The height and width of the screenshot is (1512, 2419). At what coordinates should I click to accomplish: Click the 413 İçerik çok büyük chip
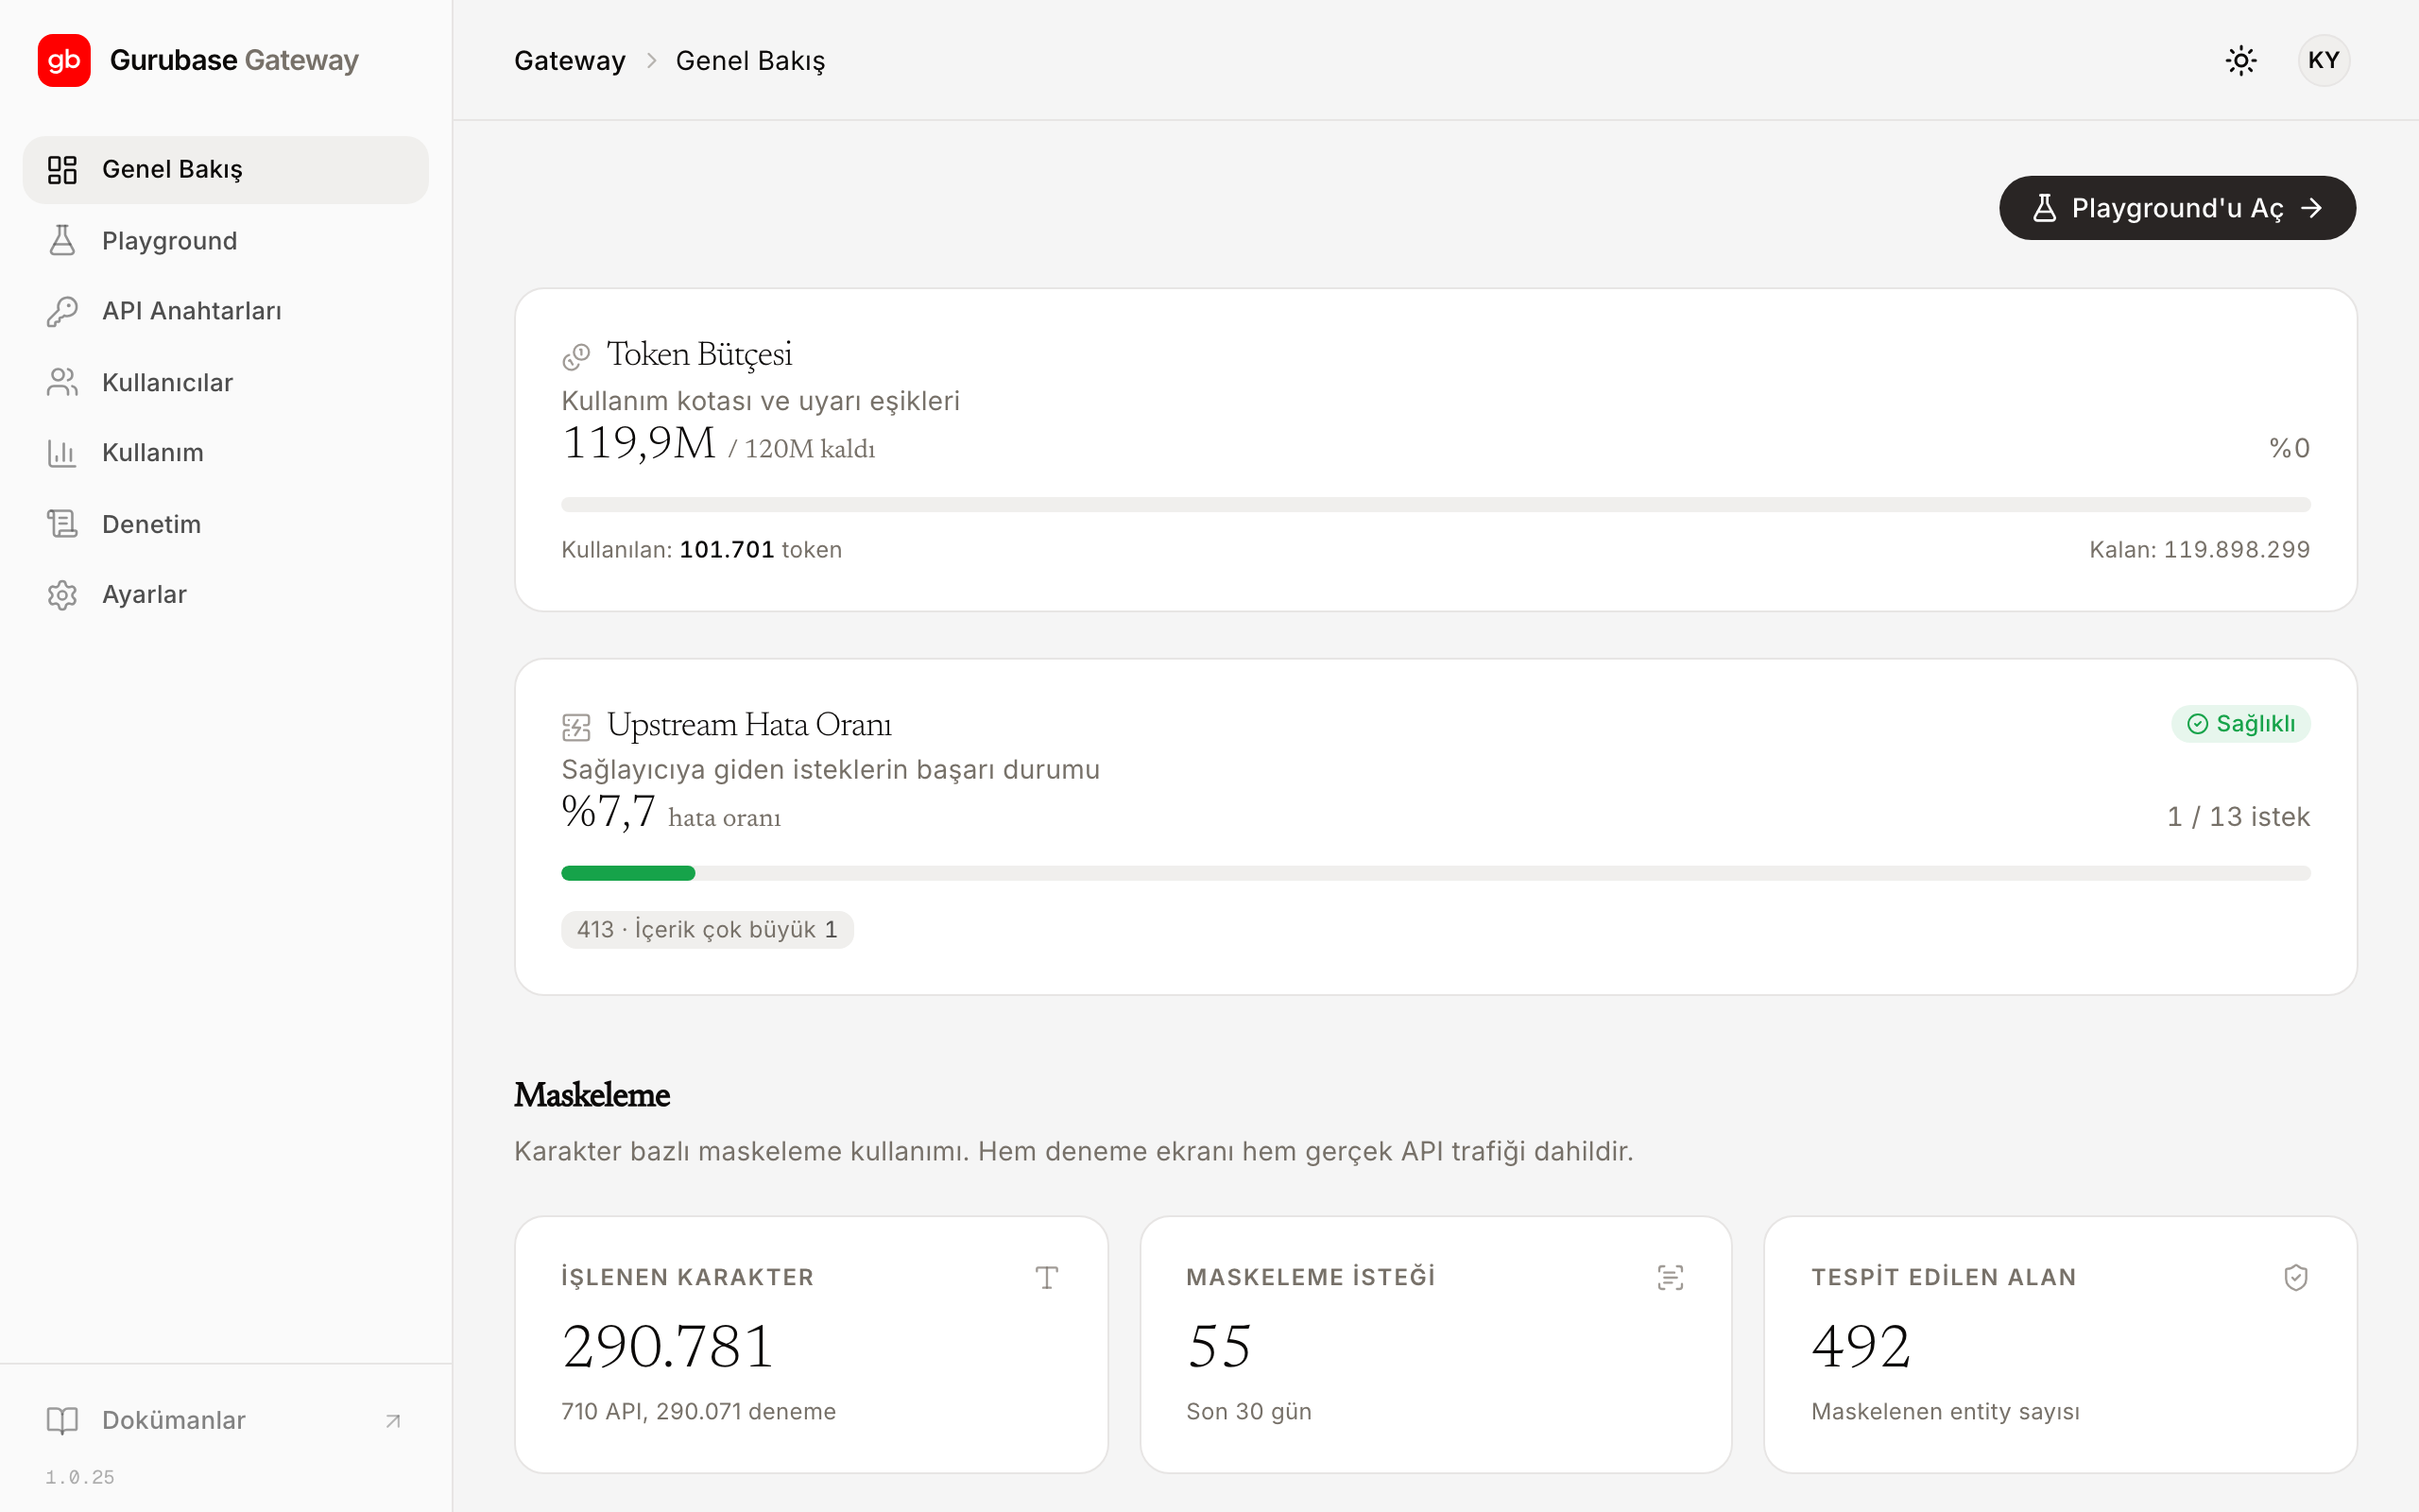click(x=707, y=929)
